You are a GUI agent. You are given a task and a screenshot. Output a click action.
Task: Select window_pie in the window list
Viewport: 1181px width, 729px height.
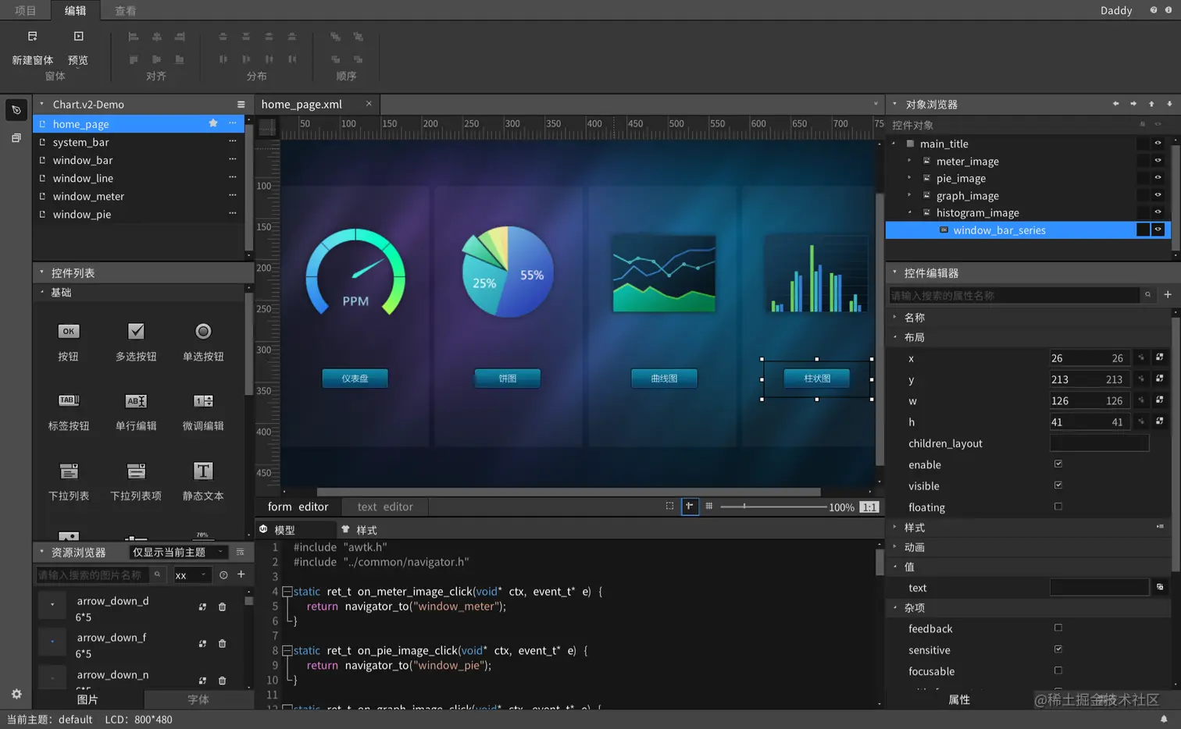(82, 214)
